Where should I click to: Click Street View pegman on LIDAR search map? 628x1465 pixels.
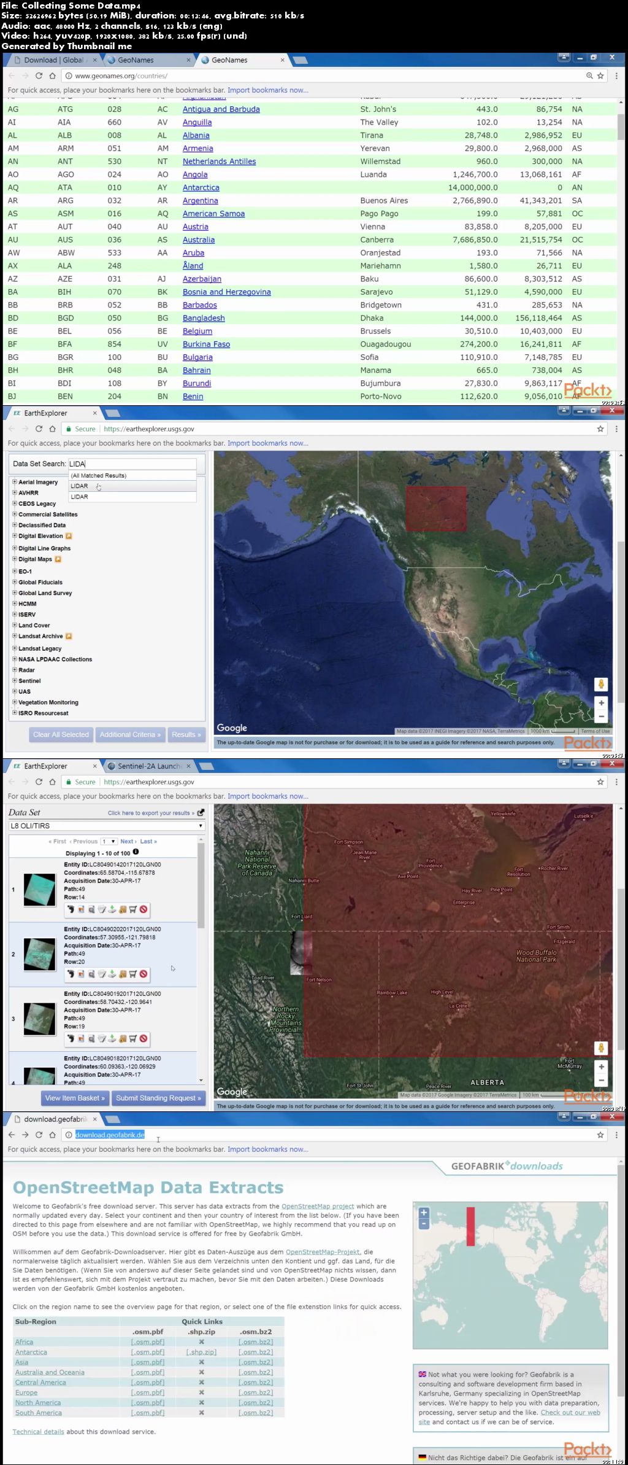601,684
